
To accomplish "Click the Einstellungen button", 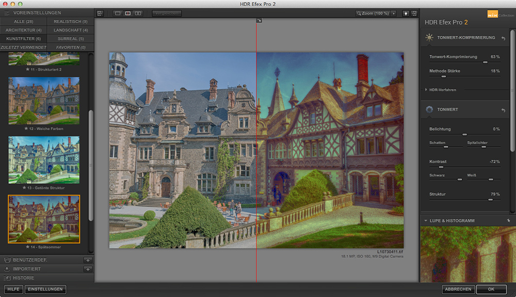I will [x=45, y=289].
